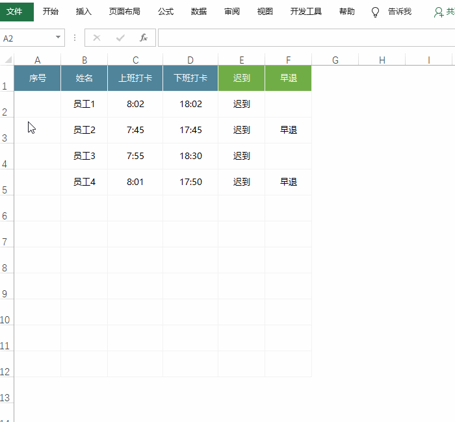Switch to the 公式 ribbon tab
Image resolution: width=455 pixels, height=422 pixels.
pos(166,11)
